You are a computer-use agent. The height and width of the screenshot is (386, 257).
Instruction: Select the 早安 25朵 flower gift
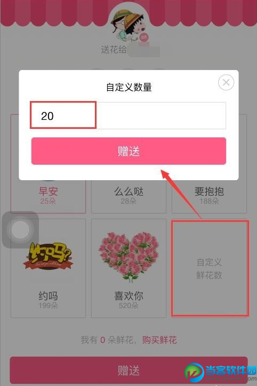tap(48, 196)
